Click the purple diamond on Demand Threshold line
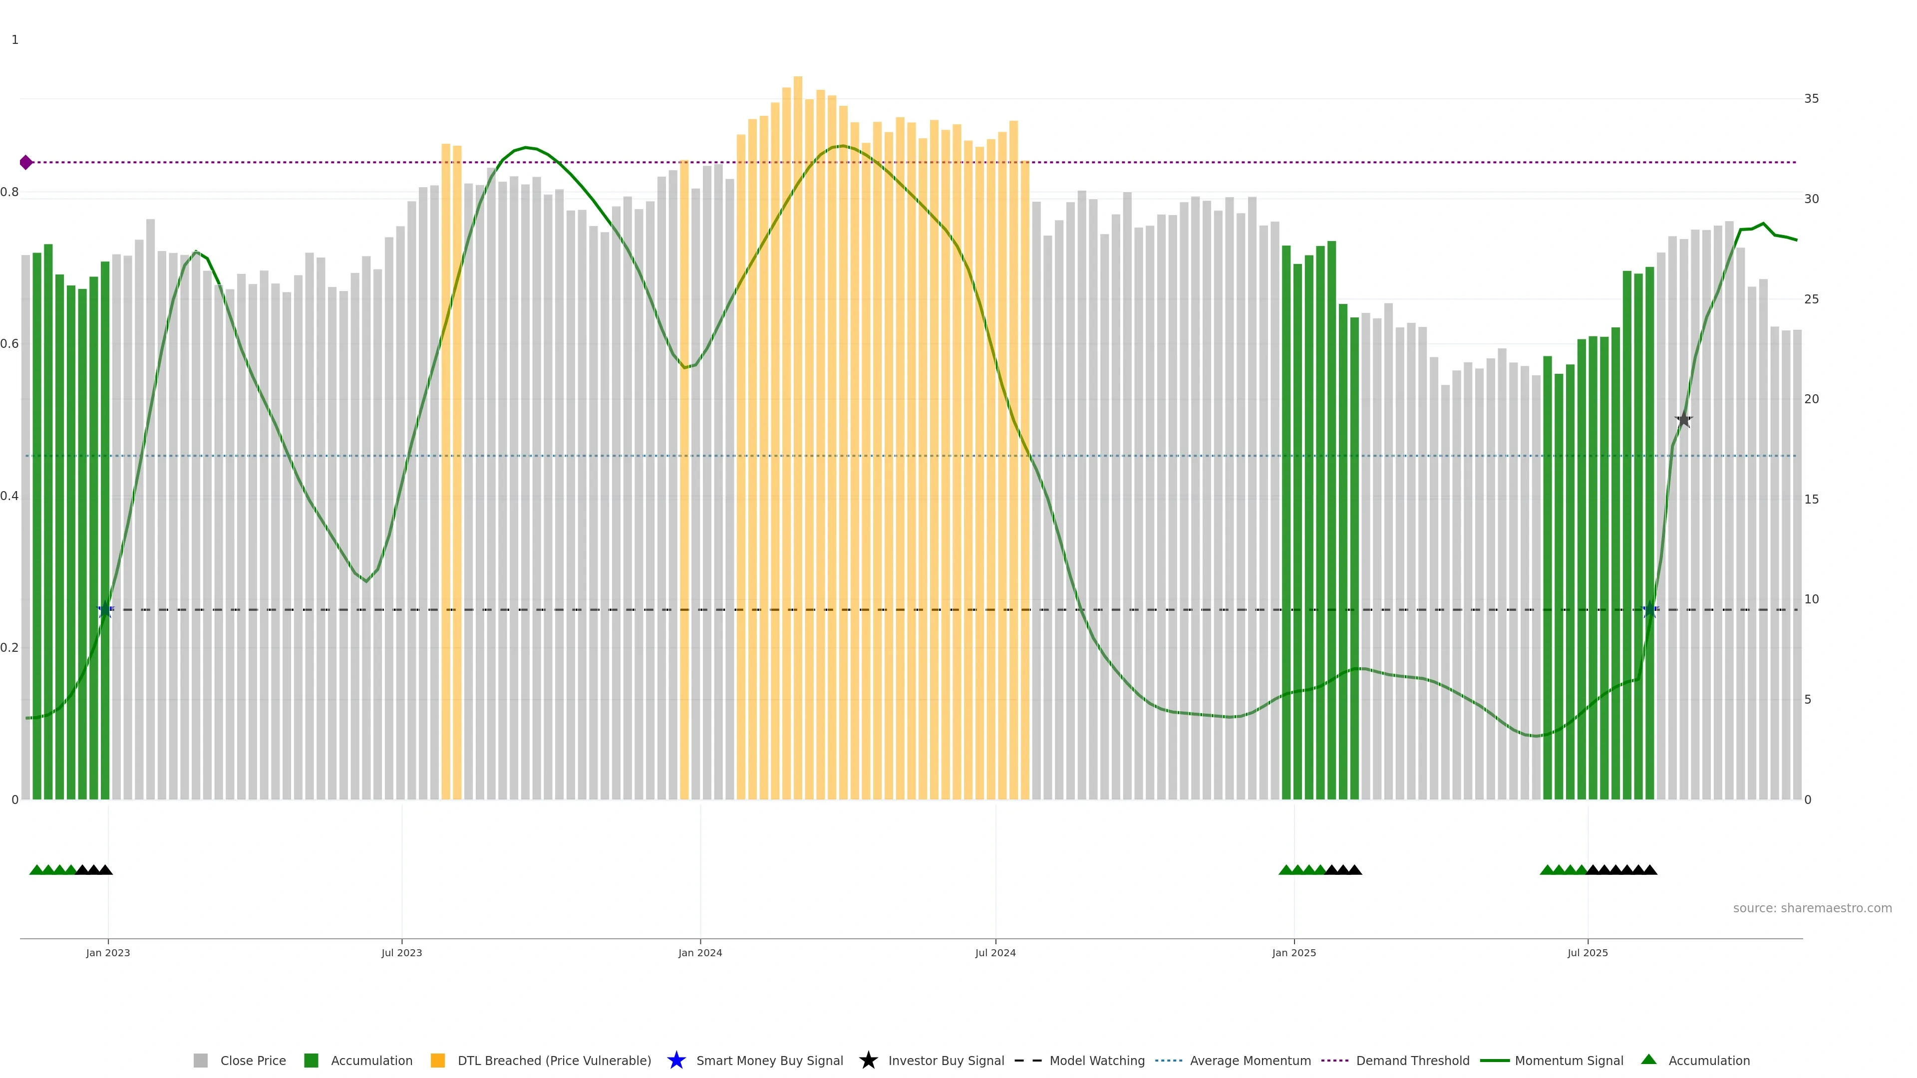 (x=26, y=162)
